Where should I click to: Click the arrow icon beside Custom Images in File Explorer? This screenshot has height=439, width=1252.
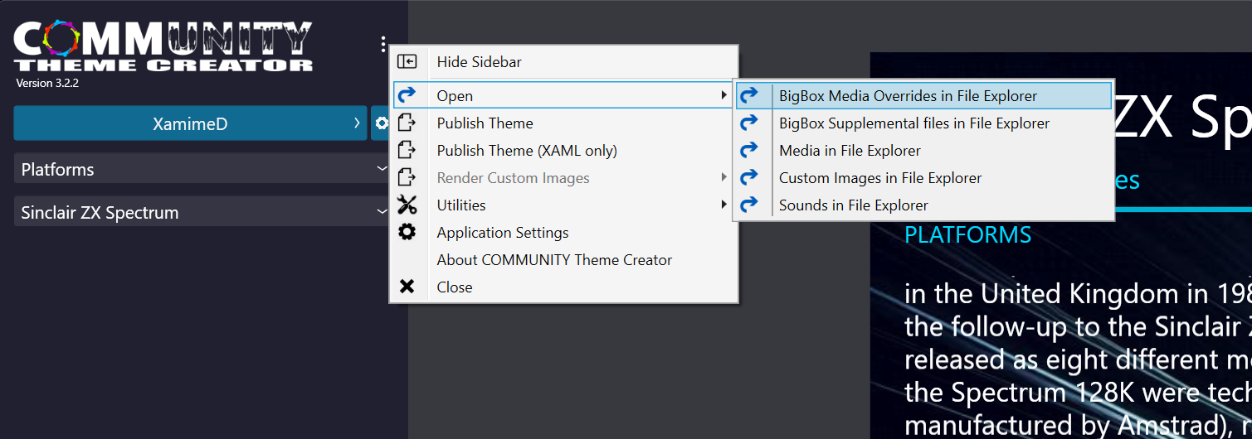[x=748, y=177]
